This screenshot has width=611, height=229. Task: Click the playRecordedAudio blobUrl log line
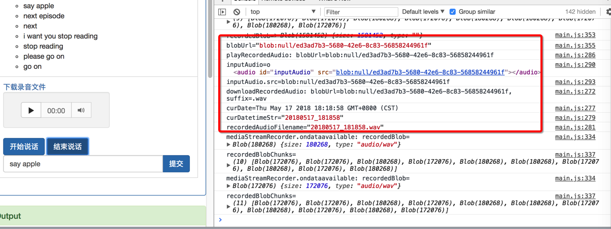click(360, 55)
